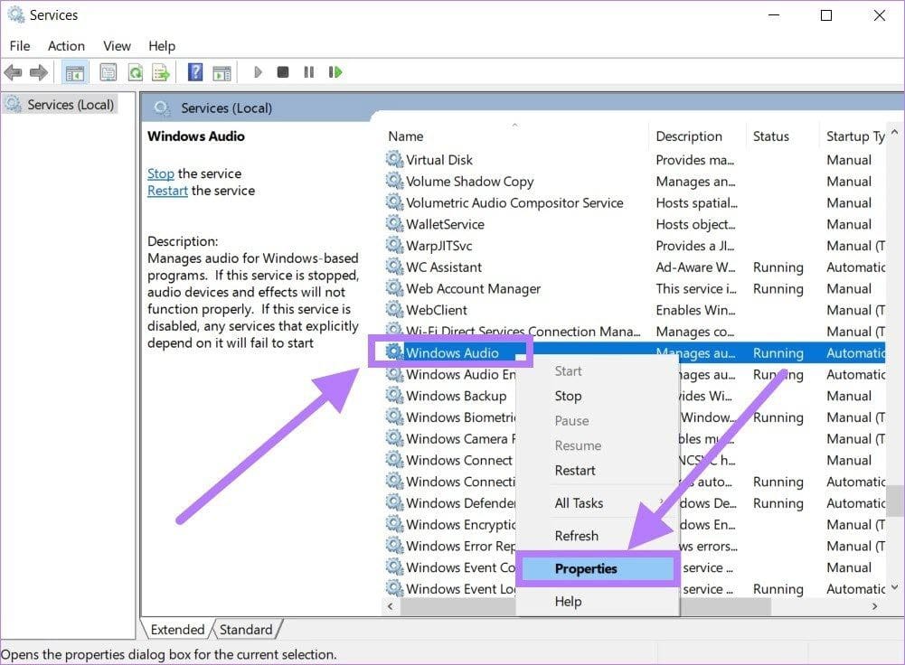Select the Web Account Manager service
Screen dimensions: 905x665
point(473,288)
